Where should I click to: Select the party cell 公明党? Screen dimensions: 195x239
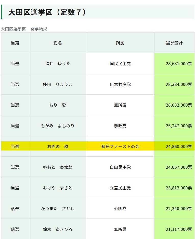click(120, 209)
